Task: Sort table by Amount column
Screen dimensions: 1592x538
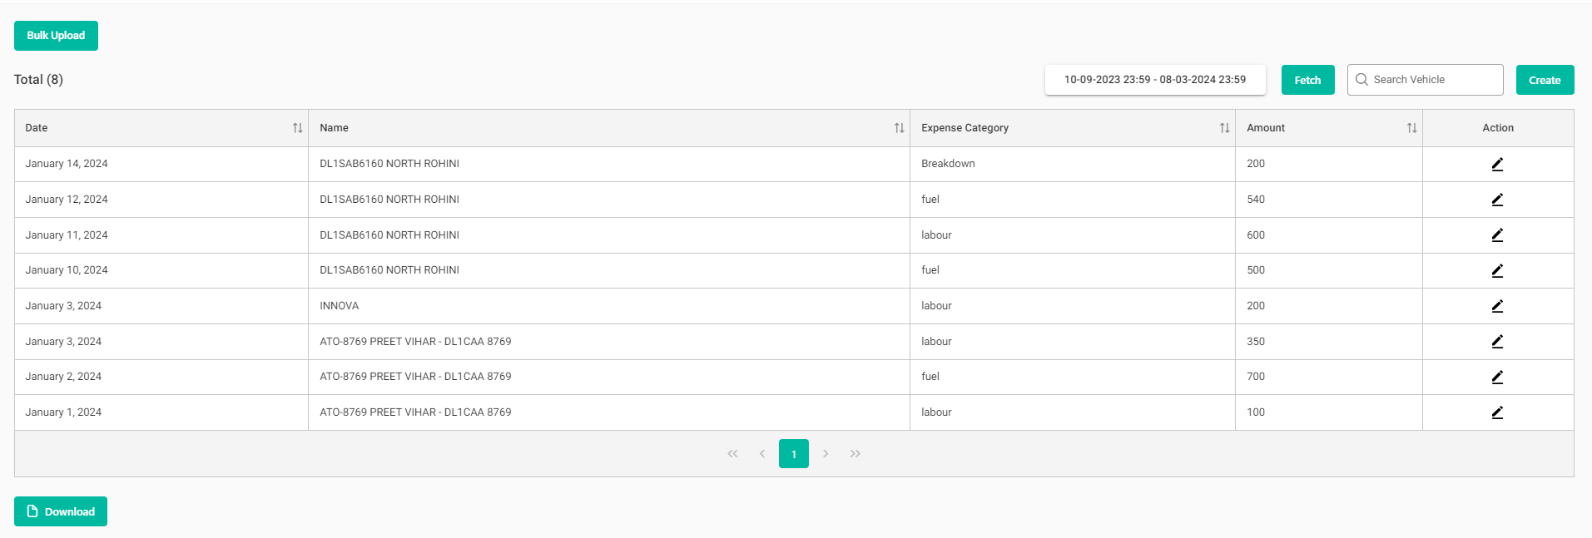Action: (1411, 128)
